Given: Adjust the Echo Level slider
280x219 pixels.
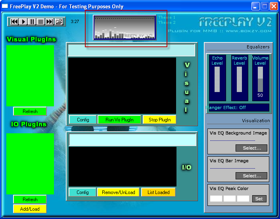Looking at the screenshot, I should 217,79.
